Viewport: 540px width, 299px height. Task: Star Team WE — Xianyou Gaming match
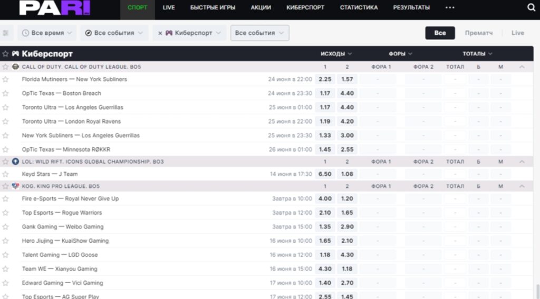(x=5, y=270)
